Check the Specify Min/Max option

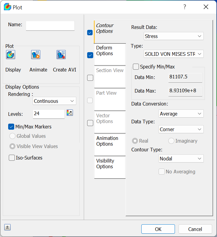136,67
